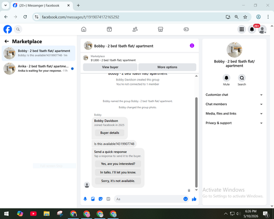Open the Facebook logo home link
Image resolution: width=274 pixels, height=219 pixels.
(8, 29)
